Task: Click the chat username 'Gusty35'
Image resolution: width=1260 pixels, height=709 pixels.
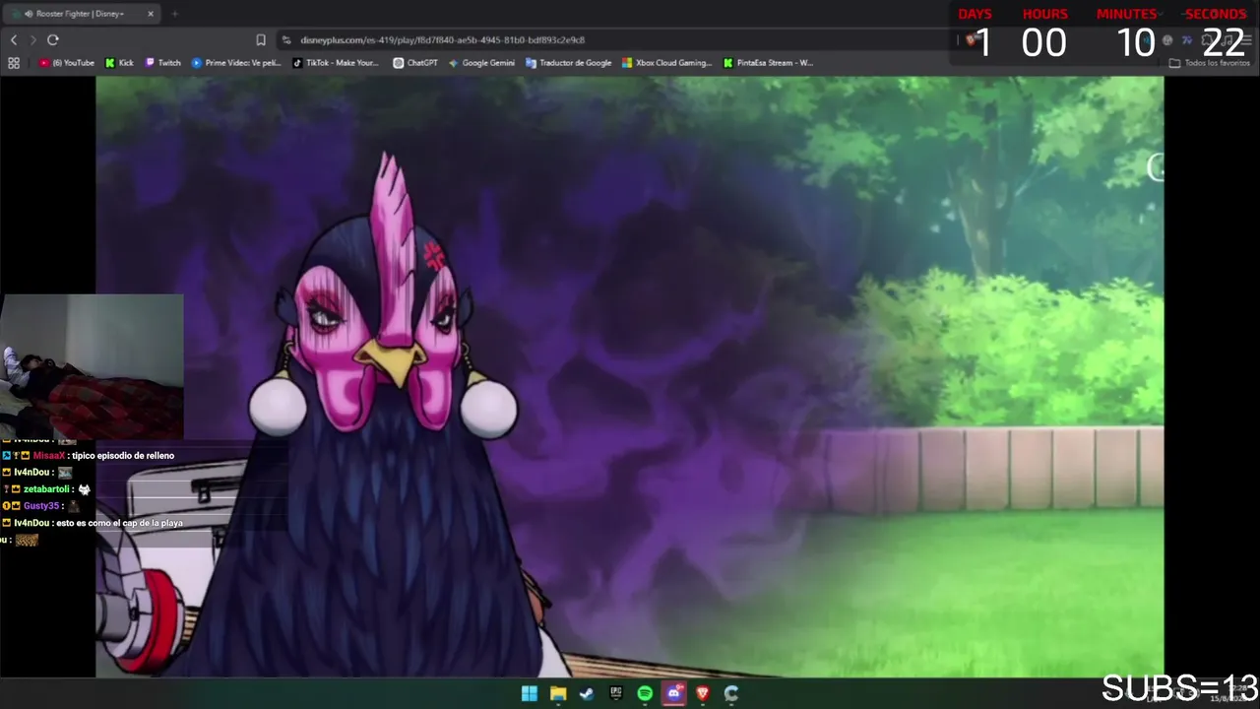Action: tap(41, 506)
